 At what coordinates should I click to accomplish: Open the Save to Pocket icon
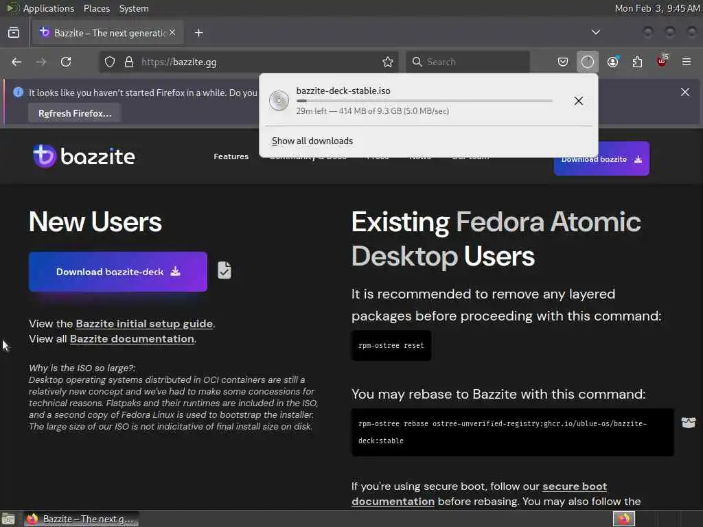point(563,62)
